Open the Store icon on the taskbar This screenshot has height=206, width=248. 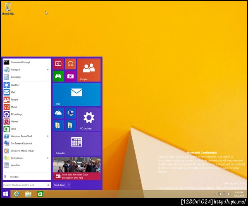click(x=40, y=194)
